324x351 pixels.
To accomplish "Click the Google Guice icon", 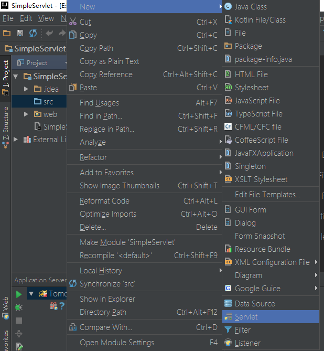I will click(228, 288).
